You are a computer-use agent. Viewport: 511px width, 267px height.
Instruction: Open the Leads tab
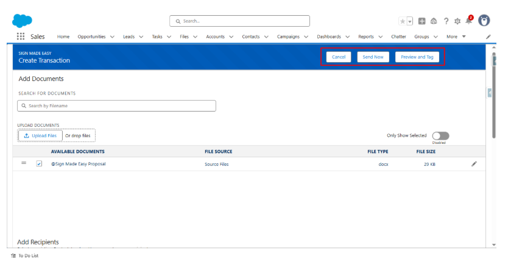tap(129, 37)
